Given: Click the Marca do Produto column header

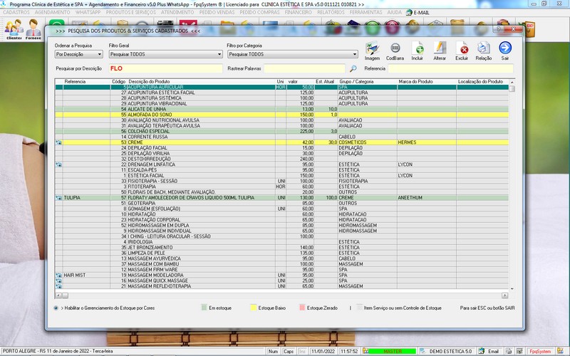Looking at the screenshot, I should [415, 82].
